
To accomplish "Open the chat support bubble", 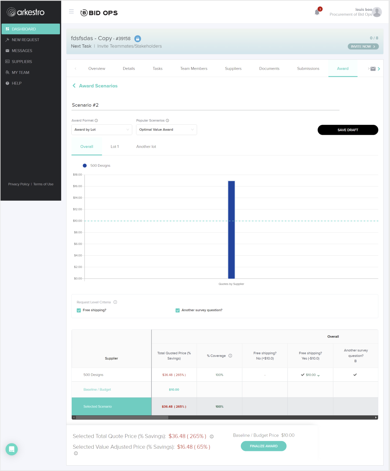I will tap(11, 449).
